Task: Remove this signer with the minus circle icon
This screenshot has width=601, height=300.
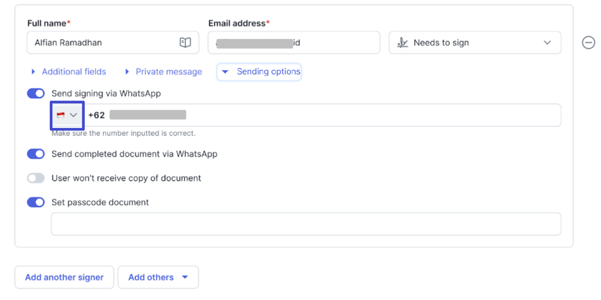Action: [588, 43]
